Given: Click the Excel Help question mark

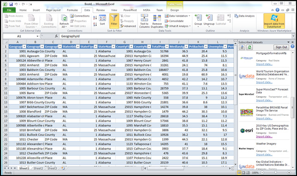Looking at the screenshot, I should click(277, 10).
